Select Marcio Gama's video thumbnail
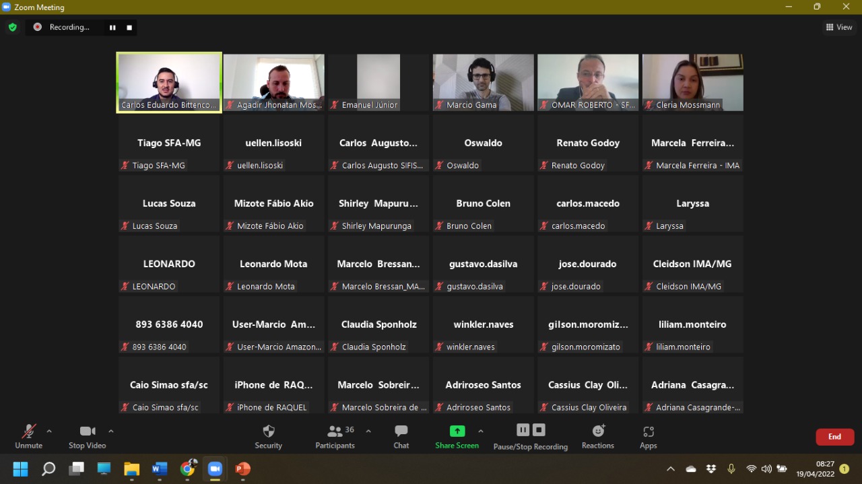Viewport: 862px width, 484px height. pos(483,82)
